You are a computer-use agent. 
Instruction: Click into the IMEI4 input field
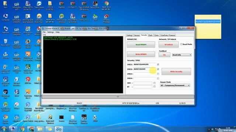[145, 78]
